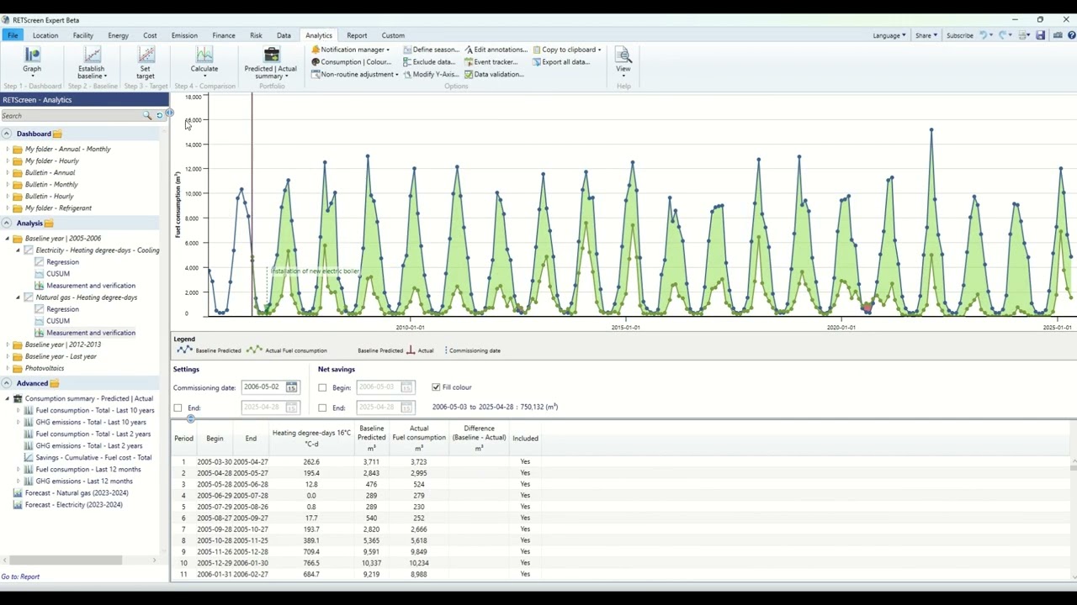Open the Event tracker
This screenshot has height=605, width=1077.
pos(491,62)
